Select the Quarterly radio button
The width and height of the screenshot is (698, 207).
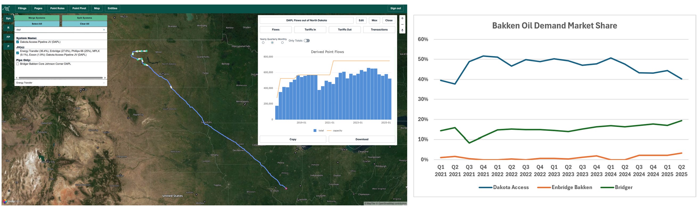[272, 43]
